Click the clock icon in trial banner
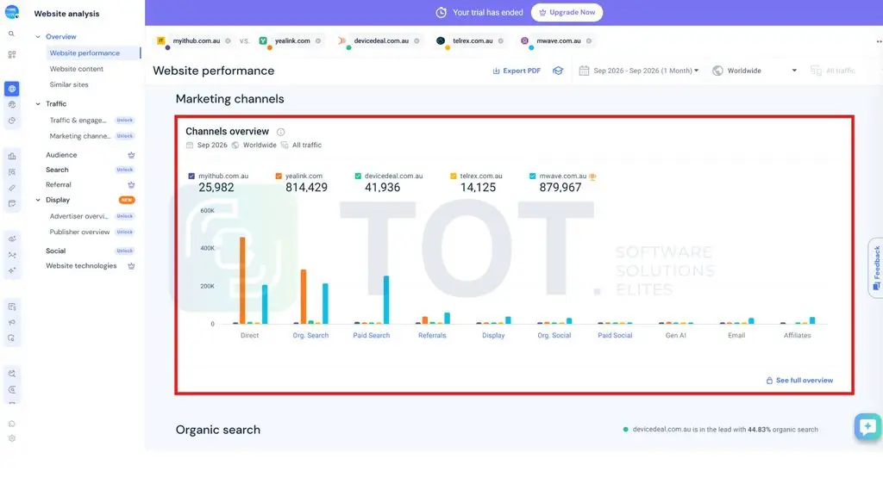 [441, 12]
